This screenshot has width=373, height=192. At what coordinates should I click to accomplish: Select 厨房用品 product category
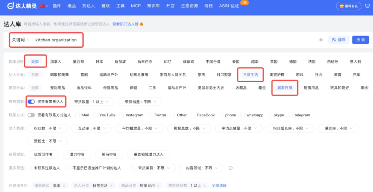pyautogui.click(x=311, y=88)
